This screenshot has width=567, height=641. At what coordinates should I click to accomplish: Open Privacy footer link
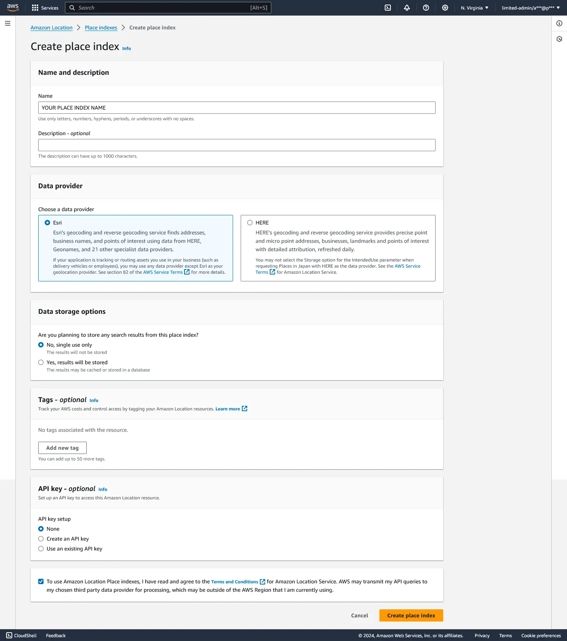coord(482,636)
